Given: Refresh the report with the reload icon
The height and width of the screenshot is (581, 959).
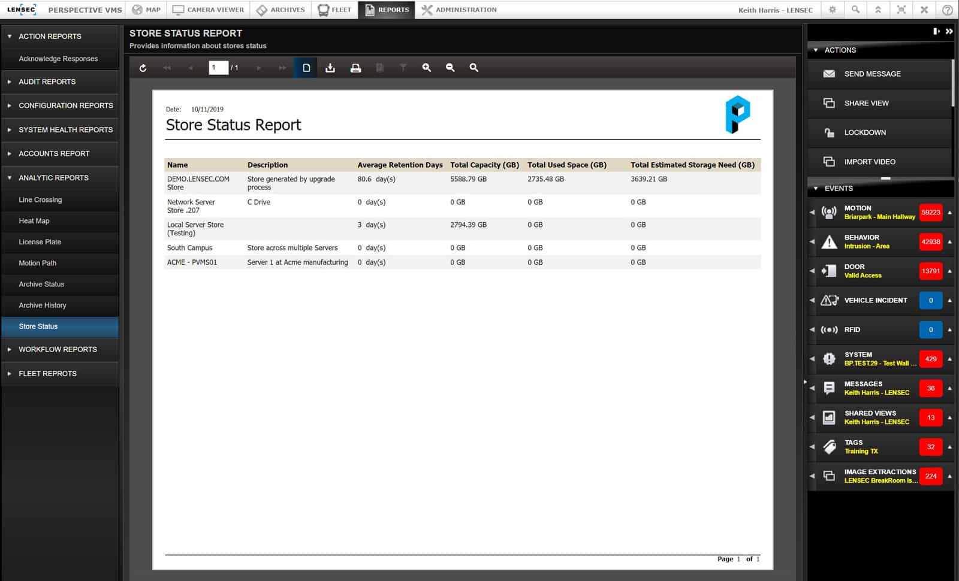Looking at the screenshot, I should pos(143,68).
